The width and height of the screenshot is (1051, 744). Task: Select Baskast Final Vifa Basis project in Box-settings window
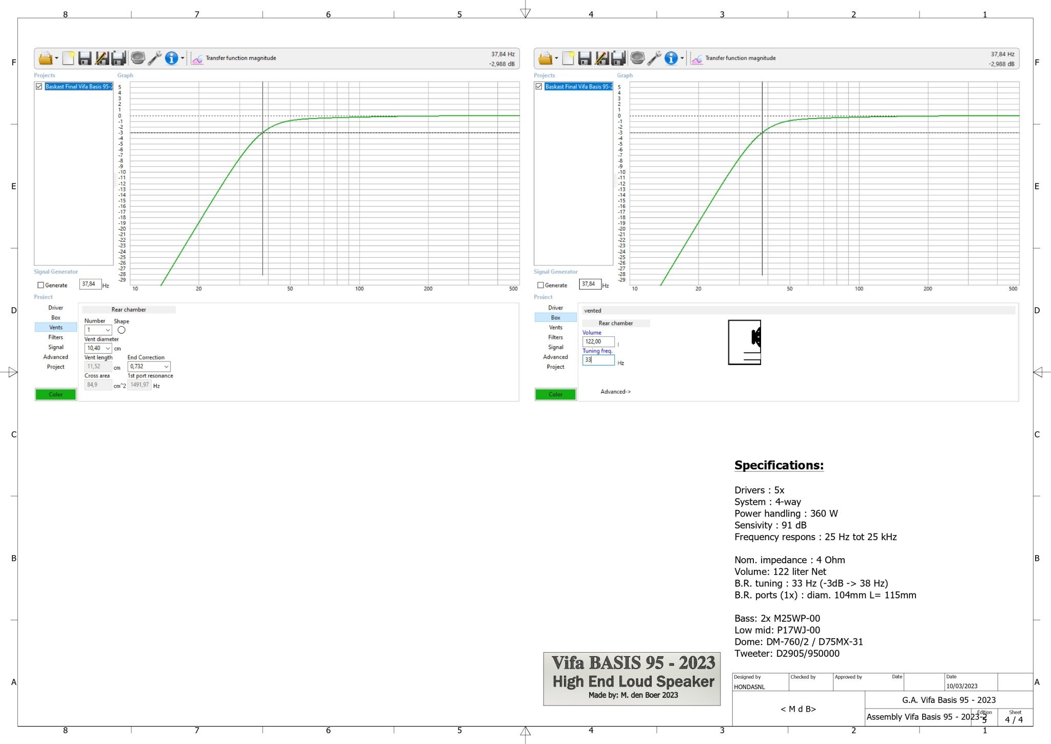(578, 86)
